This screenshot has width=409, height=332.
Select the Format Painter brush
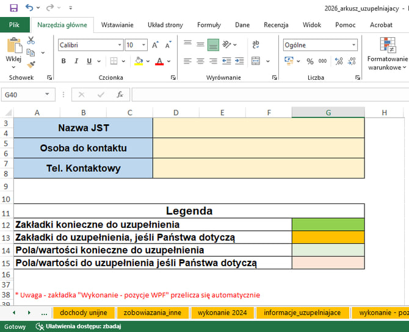click(x=31, y=64)
